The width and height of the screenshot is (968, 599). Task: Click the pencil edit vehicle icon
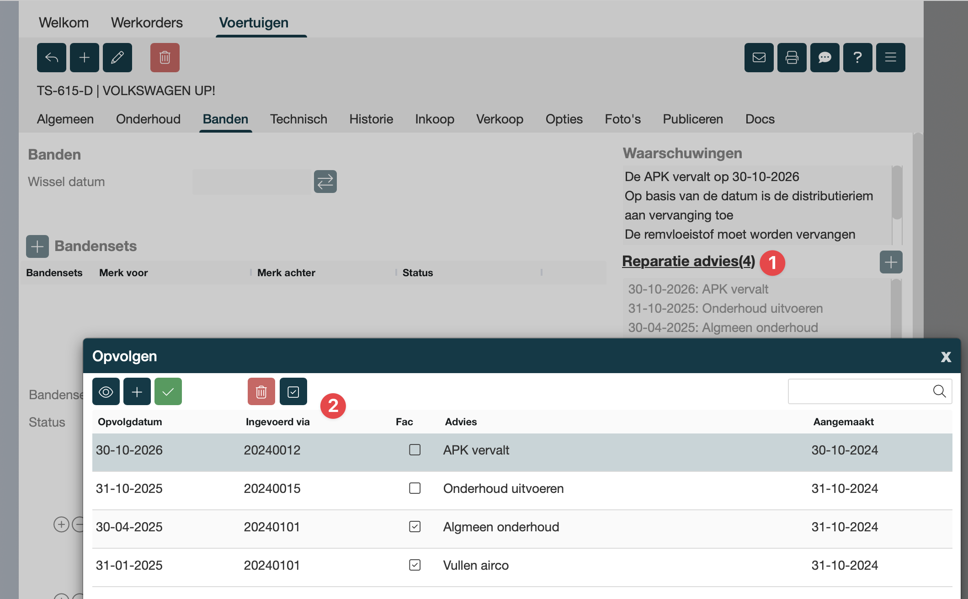coord(117,58)
